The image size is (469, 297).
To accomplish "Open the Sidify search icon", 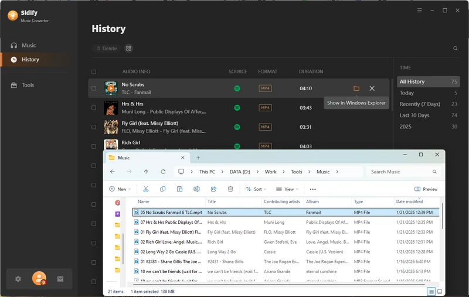I will (456, 49).
